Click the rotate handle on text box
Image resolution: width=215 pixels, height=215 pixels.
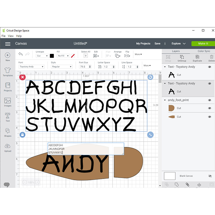(x=150, y=77)
